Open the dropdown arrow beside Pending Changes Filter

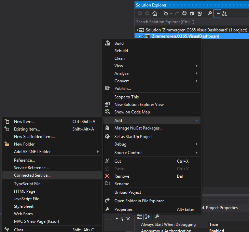171,14
